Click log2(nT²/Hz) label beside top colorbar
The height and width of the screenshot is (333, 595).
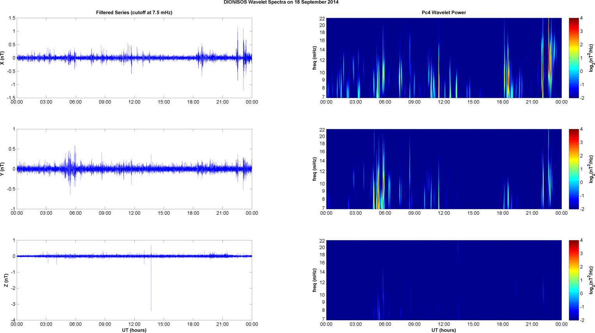[591, 58]
